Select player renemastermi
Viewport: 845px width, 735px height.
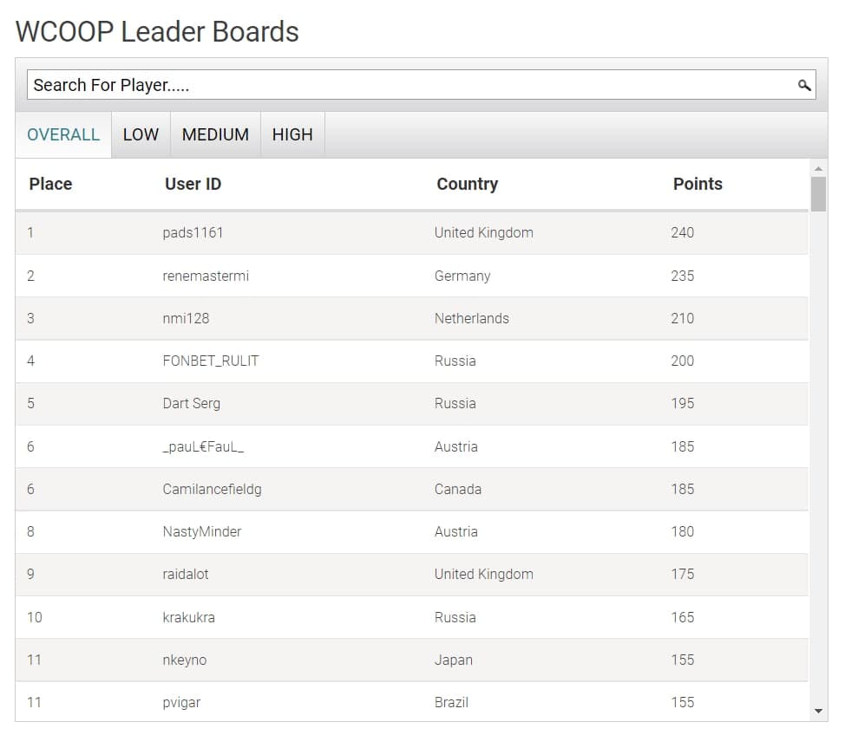pos(206,276)
